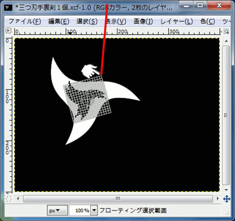Click the rotation center crosshair on the grid

point(87,98)
